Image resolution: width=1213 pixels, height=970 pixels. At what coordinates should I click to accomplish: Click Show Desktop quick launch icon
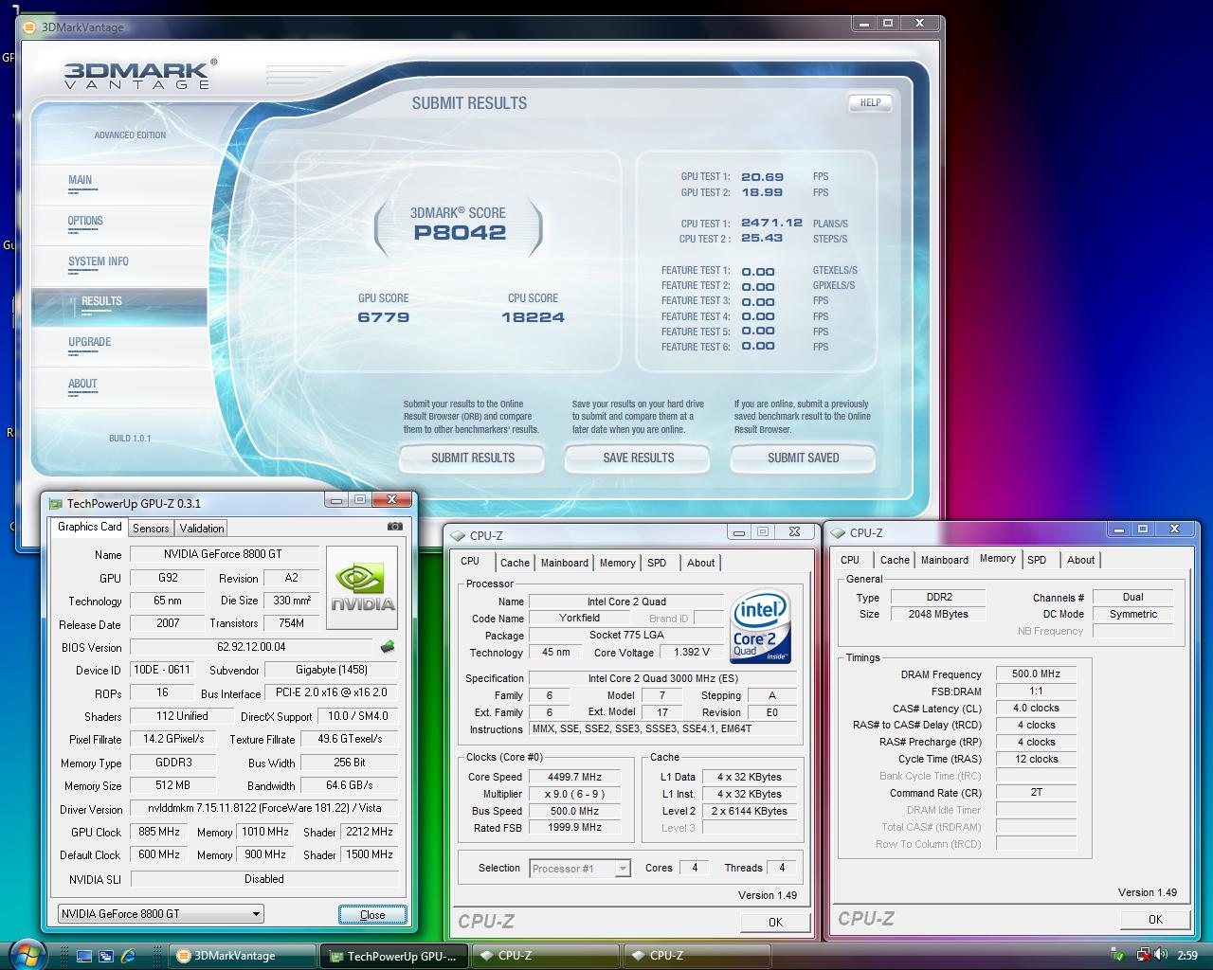[x=84, y=956]
